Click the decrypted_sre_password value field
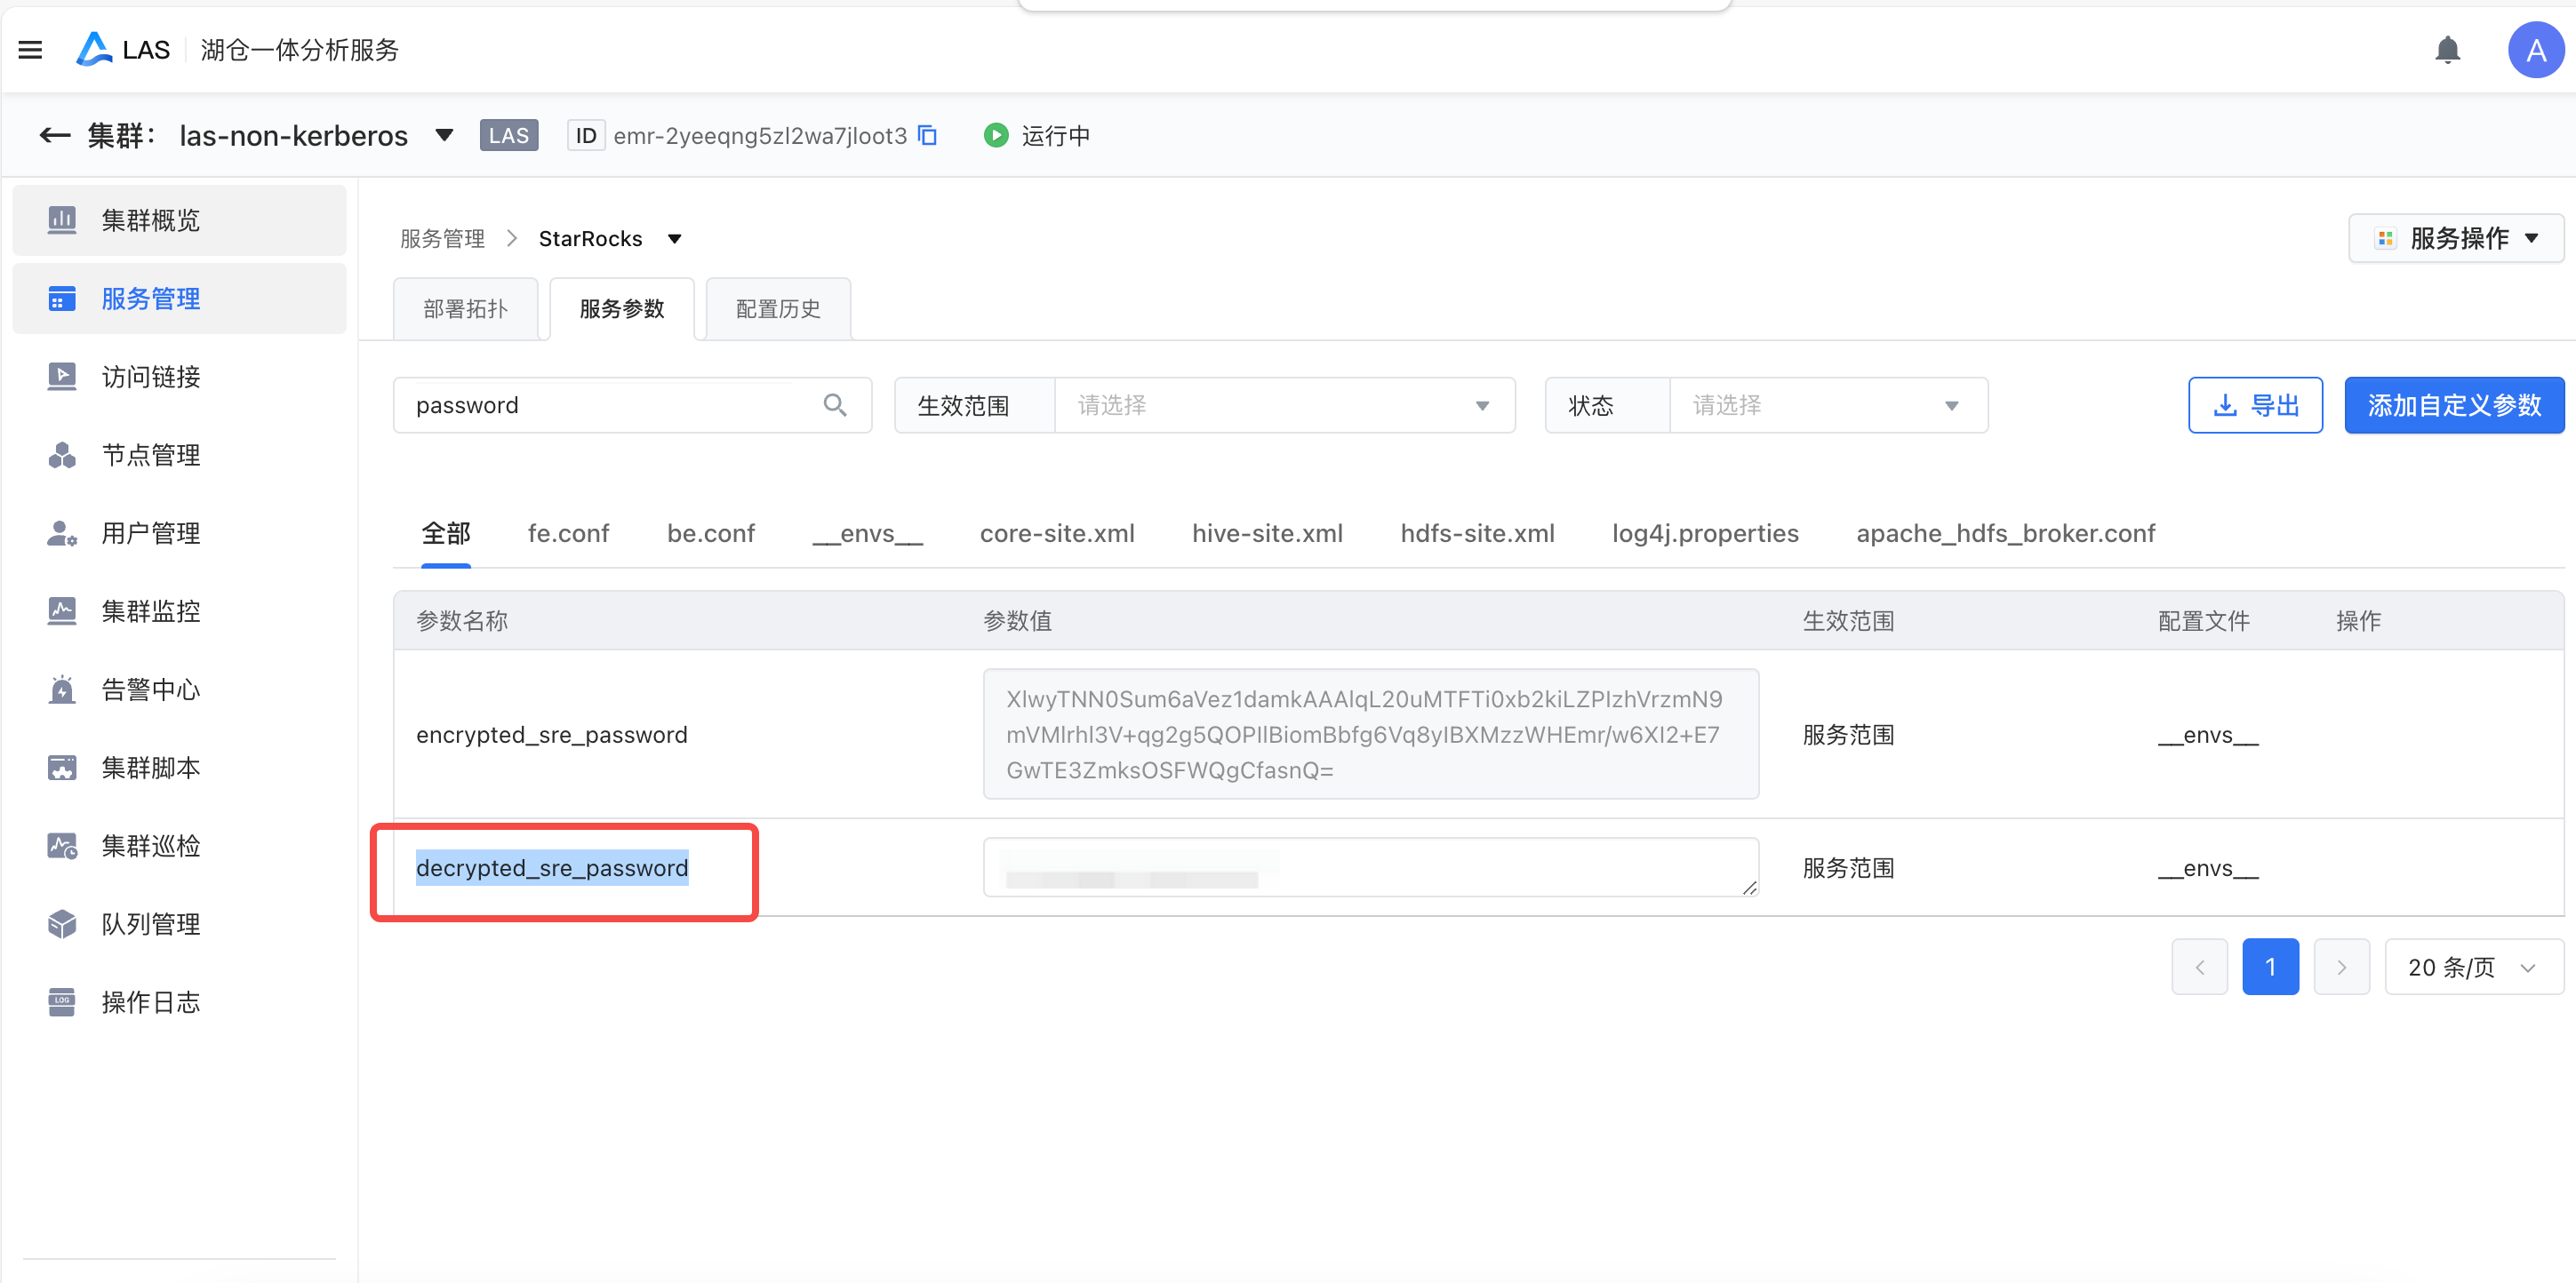Screen dimensions: 2576x1283 point(1369,866)
